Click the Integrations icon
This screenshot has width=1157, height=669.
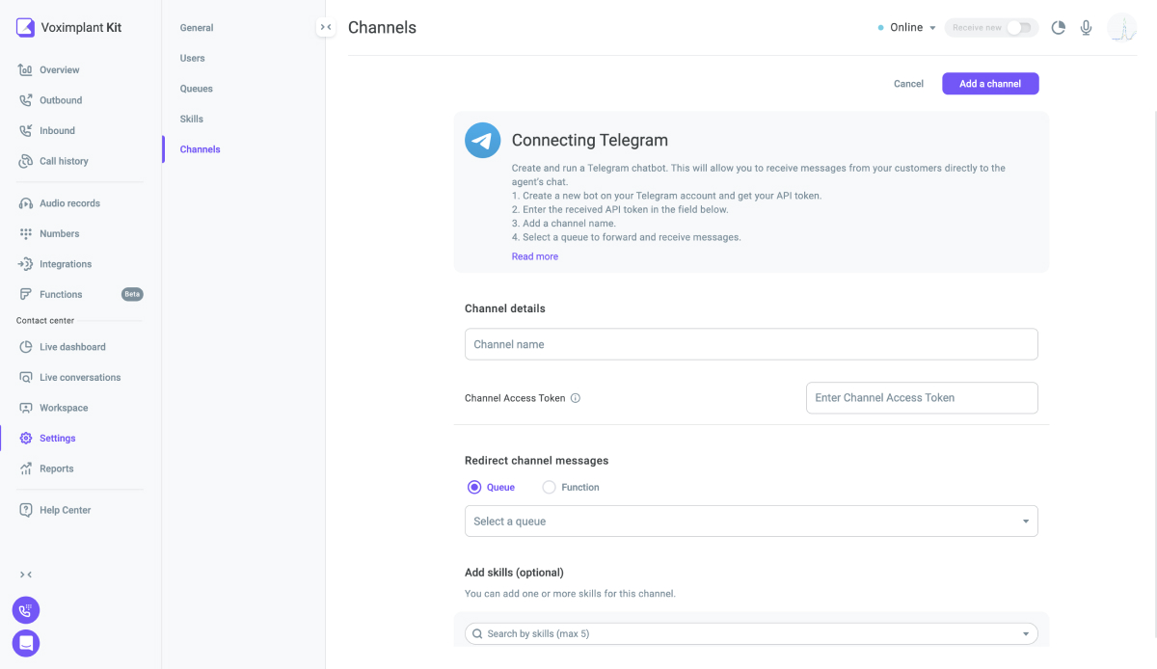tap(26, 264)
